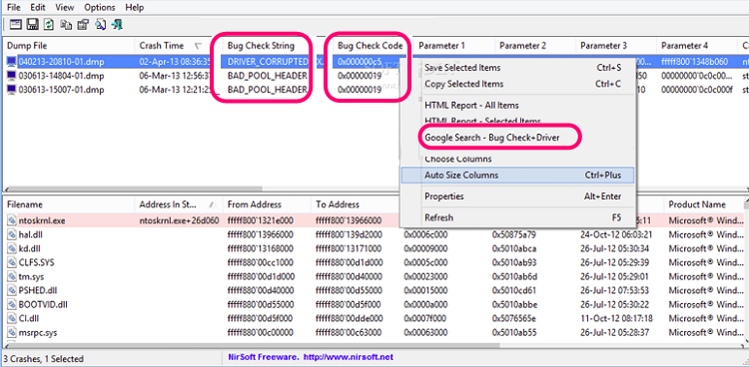
Task: Click the Save floppy disk toolbar icon
Action: click(x=33, y=24)
